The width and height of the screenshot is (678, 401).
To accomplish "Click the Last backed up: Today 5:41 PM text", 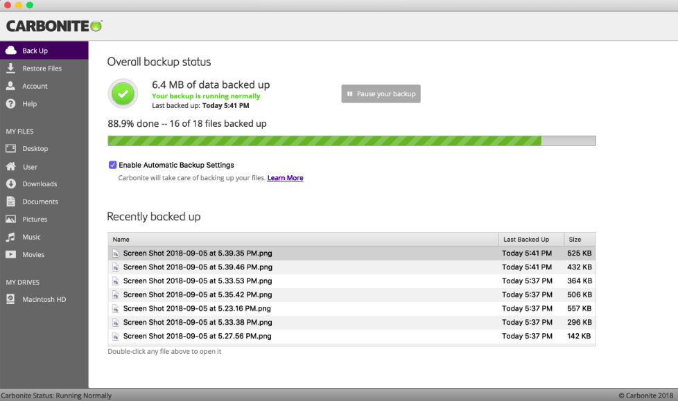I will click(x=200, y=105).
